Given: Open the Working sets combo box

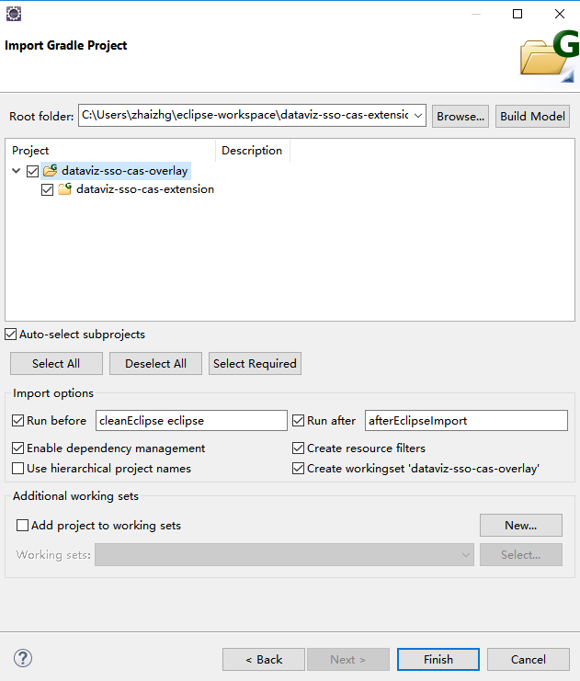Looking at the screenshot, I should click(x=284, y=554).
